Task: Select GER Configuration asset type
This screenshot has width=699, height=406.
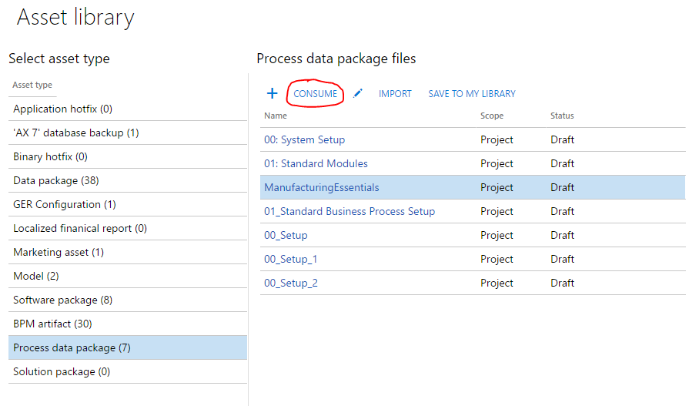Action: pyautogui.click(x=64, y=205)
